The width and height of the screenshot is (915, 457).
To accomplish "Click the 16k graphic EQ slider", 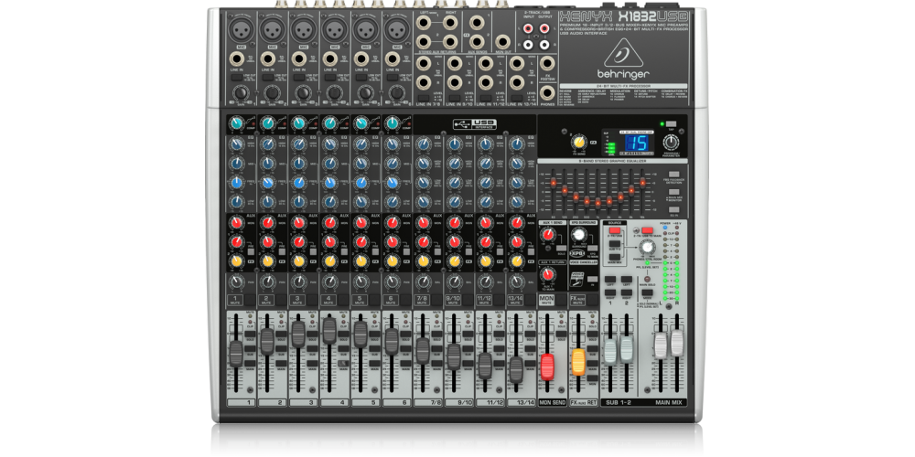I will [x=643, y=182].
